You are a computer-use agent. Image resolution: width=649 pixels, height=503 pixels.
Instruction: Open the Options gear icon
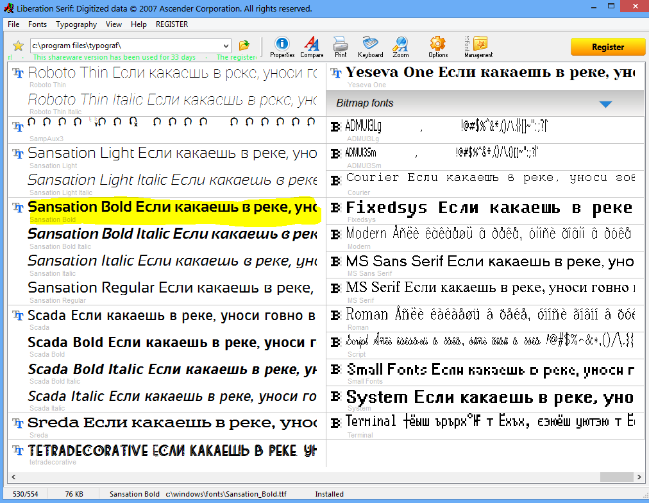pos(438,46)
